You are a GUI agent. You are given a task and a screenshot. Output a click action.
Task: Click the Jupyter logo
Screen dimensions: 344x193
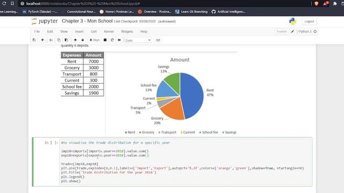(45, 21)
